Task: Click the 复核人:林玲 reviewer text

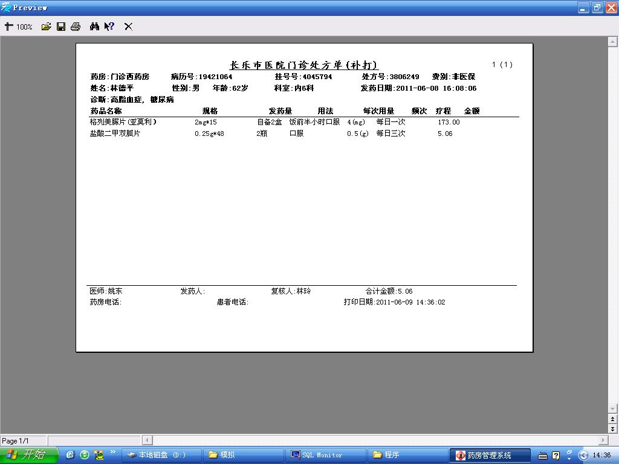Action: 291,291
